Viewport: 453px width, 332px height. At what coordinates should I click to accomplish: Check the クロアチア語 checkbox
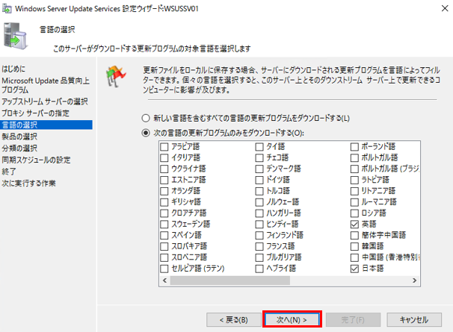[x=164, y=213]
